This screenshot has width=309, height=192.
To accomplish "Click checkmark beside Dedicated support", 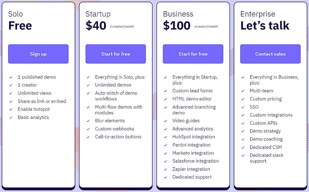I will coord(166,177).
